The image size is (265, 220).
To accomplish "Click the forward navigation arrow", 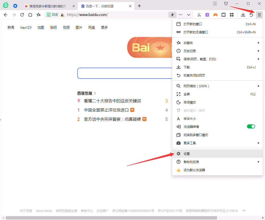I will coord(14,15).
